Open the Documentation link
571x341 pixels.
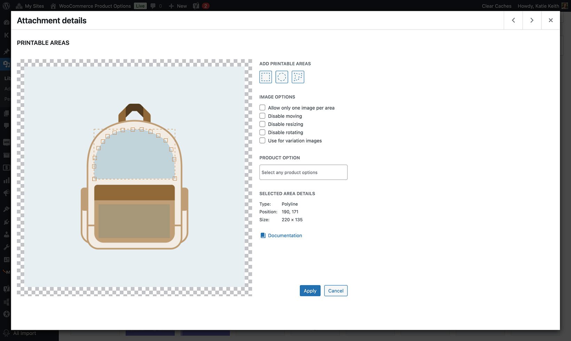[285, 235]
